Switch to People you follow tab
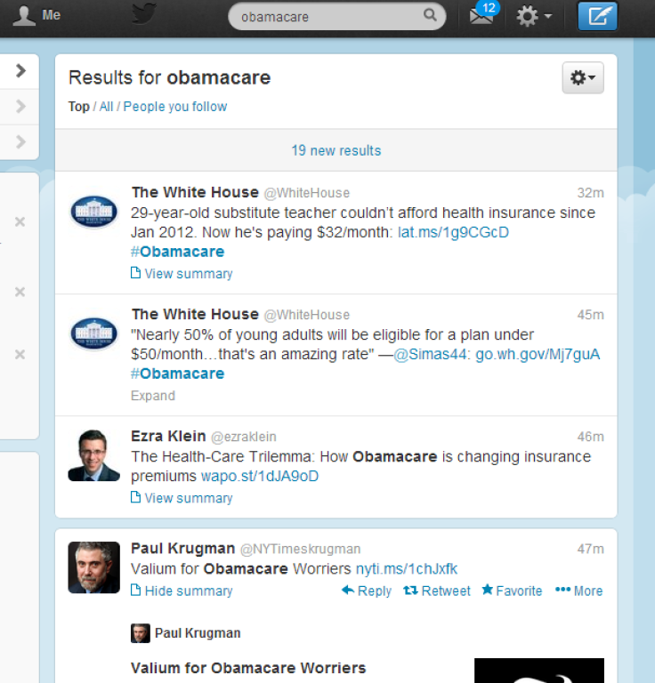This screenshot has height=683, width=655. point(175,107)
